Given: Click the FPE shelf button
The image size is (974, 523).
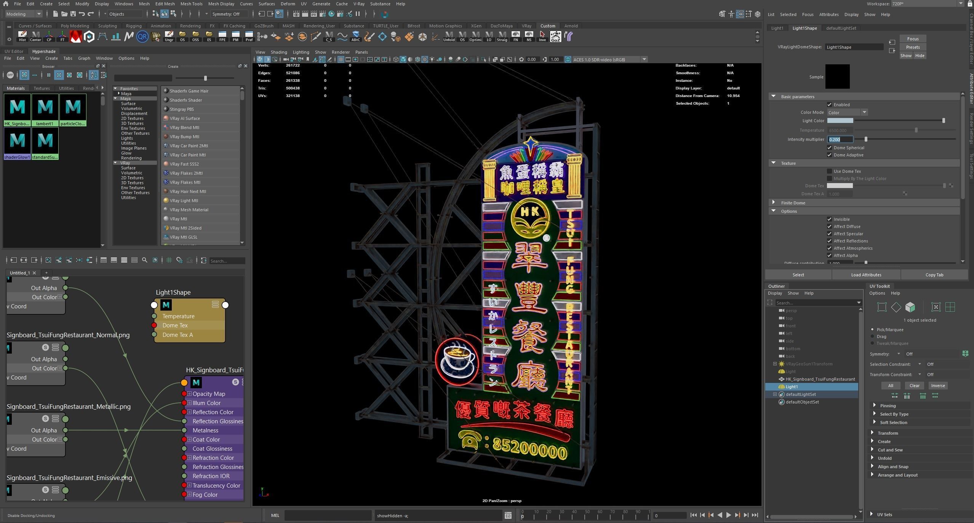Looking at the screenshot, I should [x=222, y=37].
